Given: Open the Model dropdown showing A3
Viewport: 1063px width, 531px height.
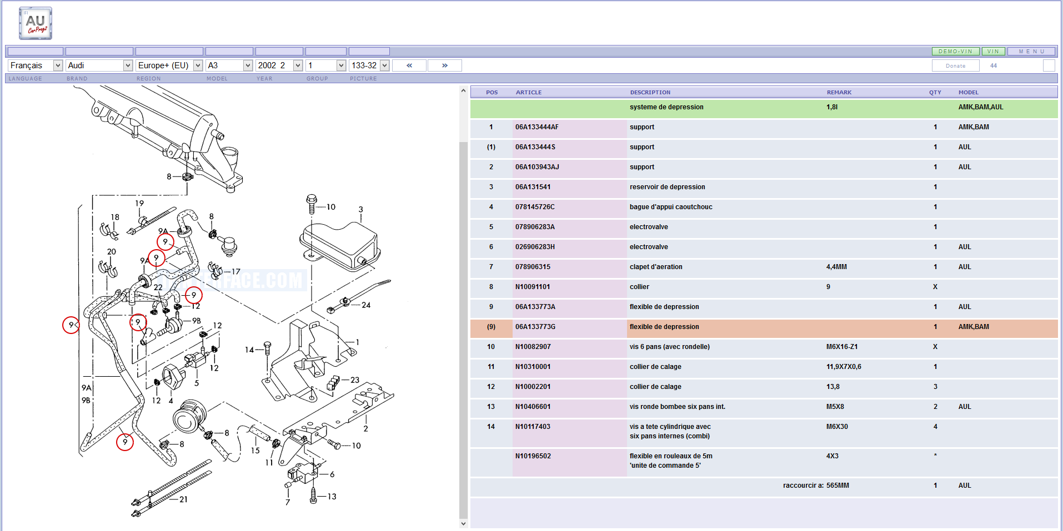Looking at the screenshot, I should 229,65.
